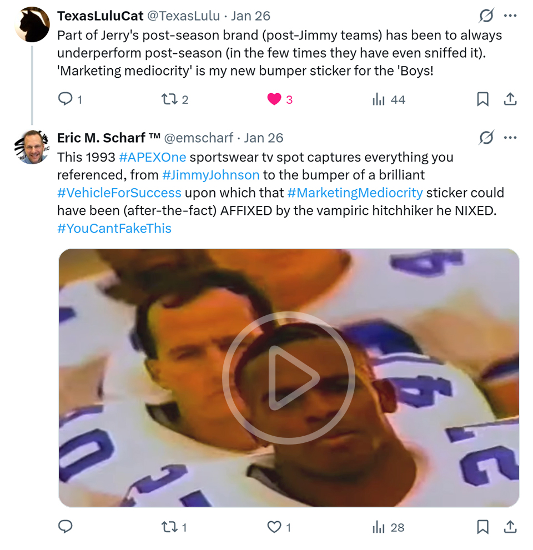
Task: Open the #APEXOne hashtag link
Action: tap(153, 157)
